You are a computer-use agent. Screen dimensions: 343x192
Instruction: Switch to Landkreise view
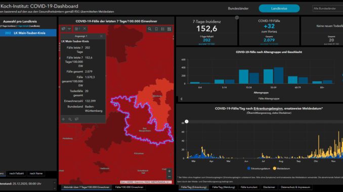[x=279, y=9]
